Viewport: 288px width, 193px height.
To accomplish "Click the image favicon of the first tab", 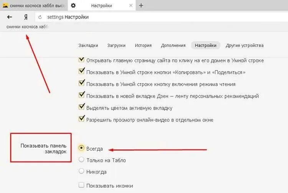I will point(5,5).
